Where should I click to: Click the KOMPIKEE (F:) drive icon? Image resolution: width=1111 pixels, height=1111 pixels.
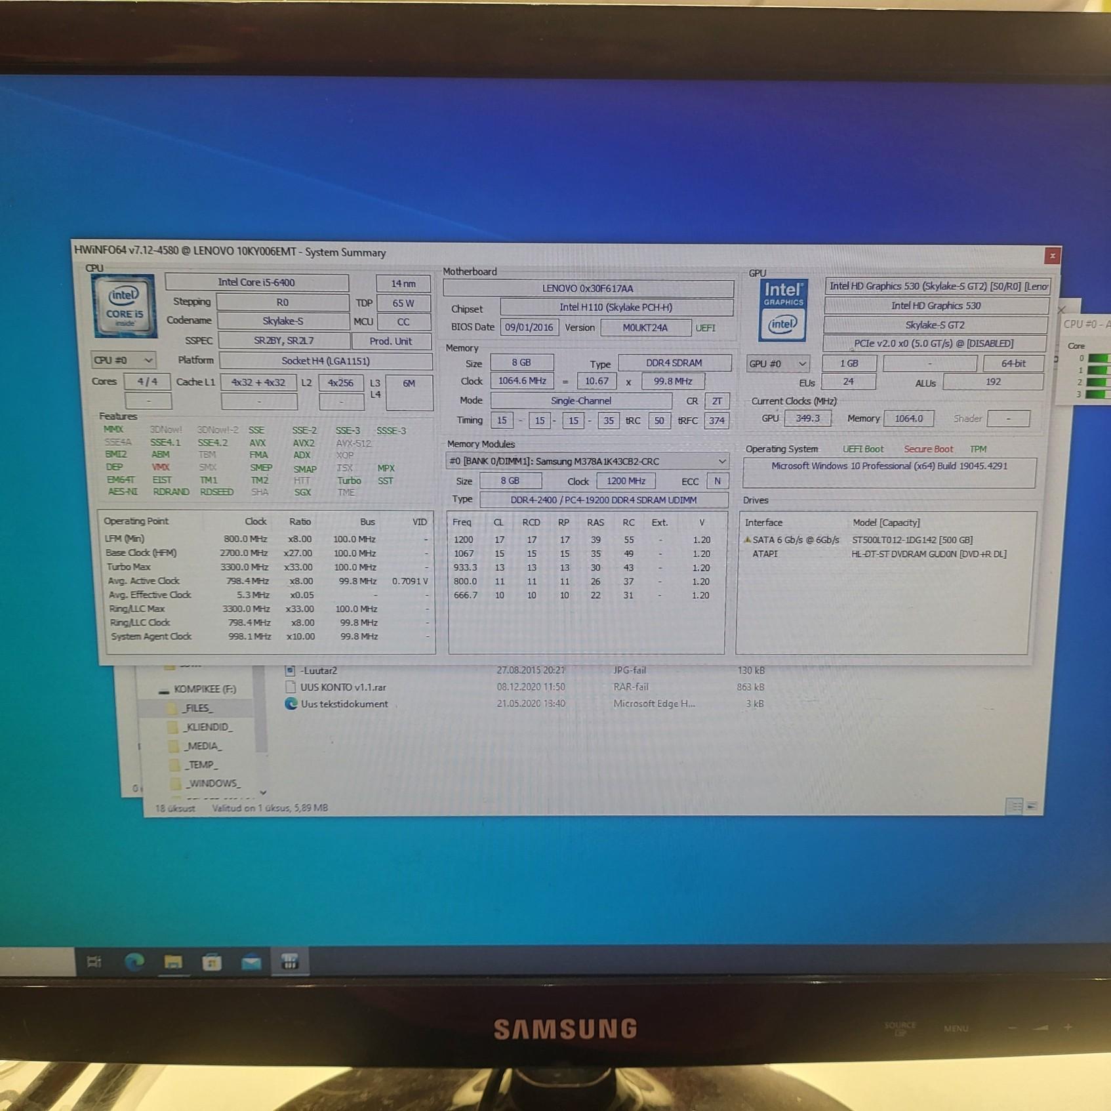164,690
